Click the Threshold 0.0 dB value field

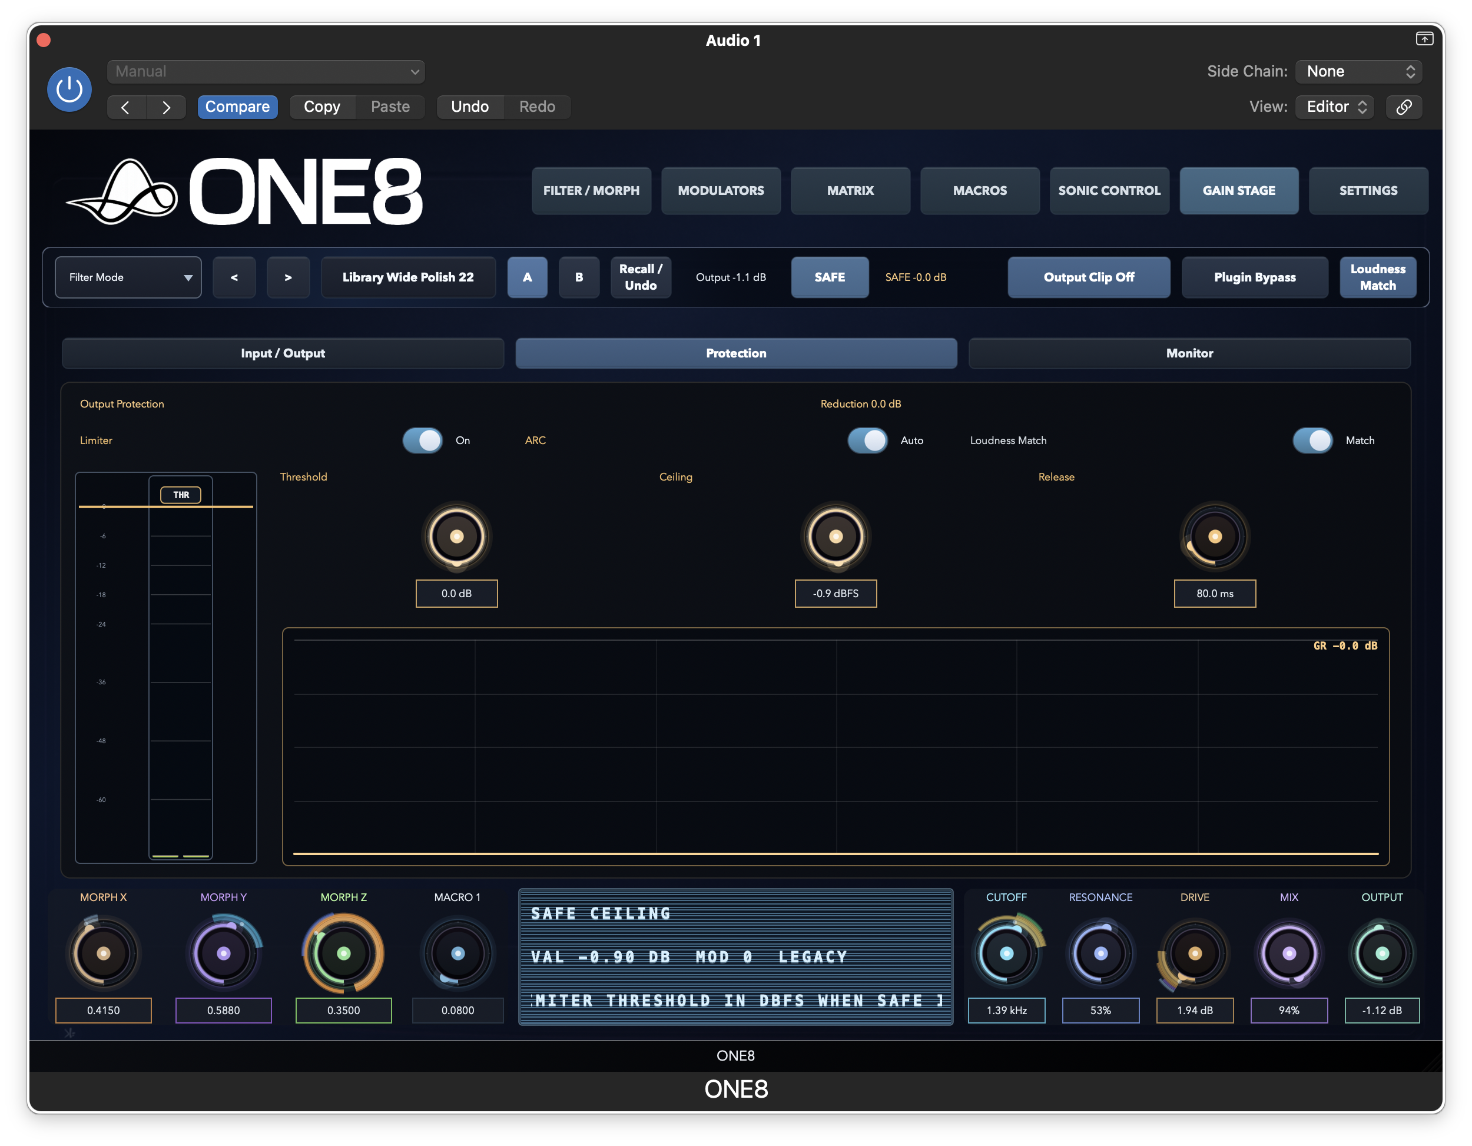456,593
